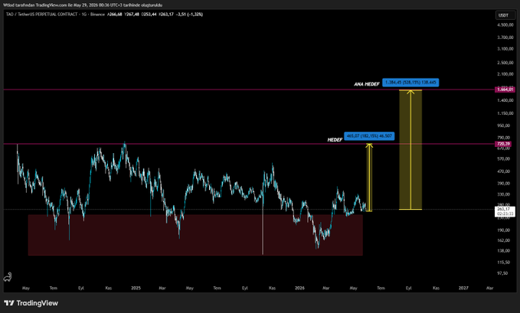Click the 2.500,00 price axis value
The height and width of the screenshot is (313, 520).
point(505,63)
